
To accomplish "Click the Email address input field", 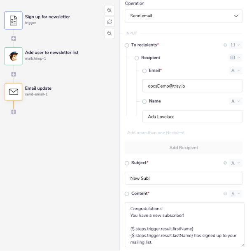I will 192,86.
